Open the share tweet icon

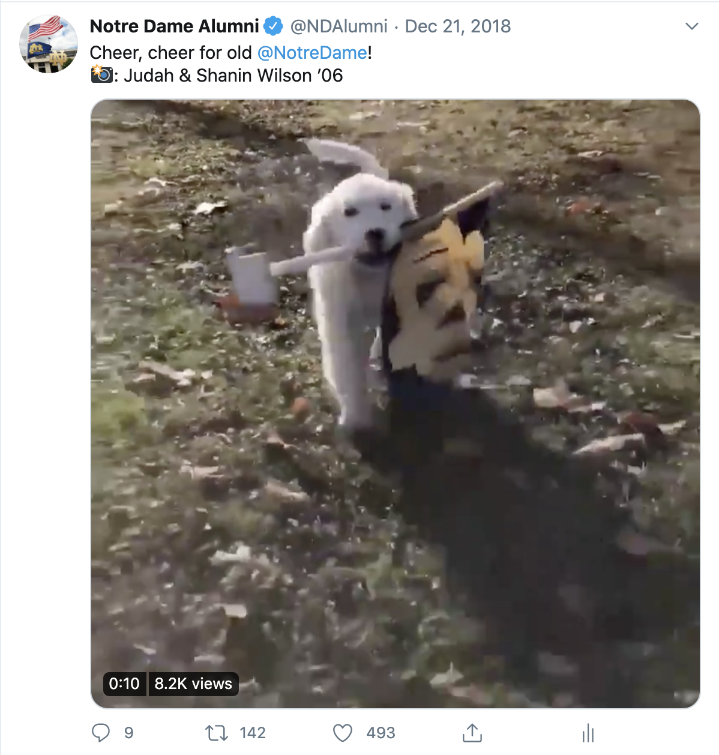[472, 733]
